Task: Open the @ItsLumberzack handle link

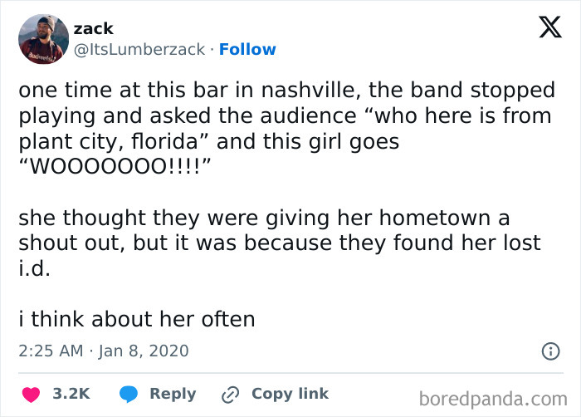Action: 139,49
